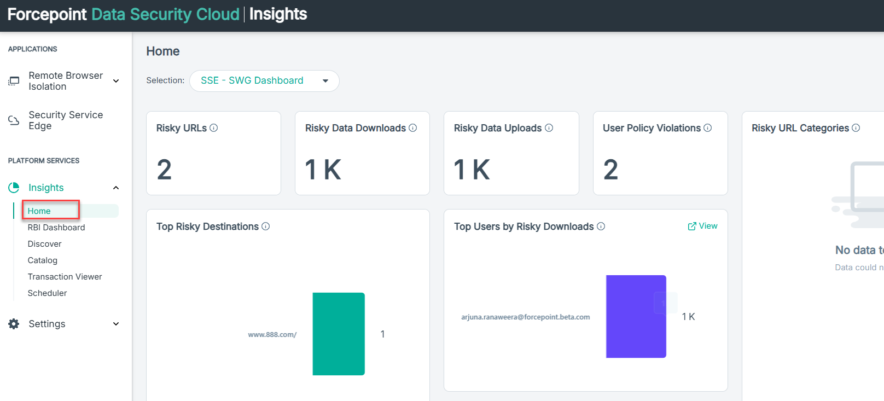
Task: Click info icon next to Risky Data Uploads
Action: (549, 128)
